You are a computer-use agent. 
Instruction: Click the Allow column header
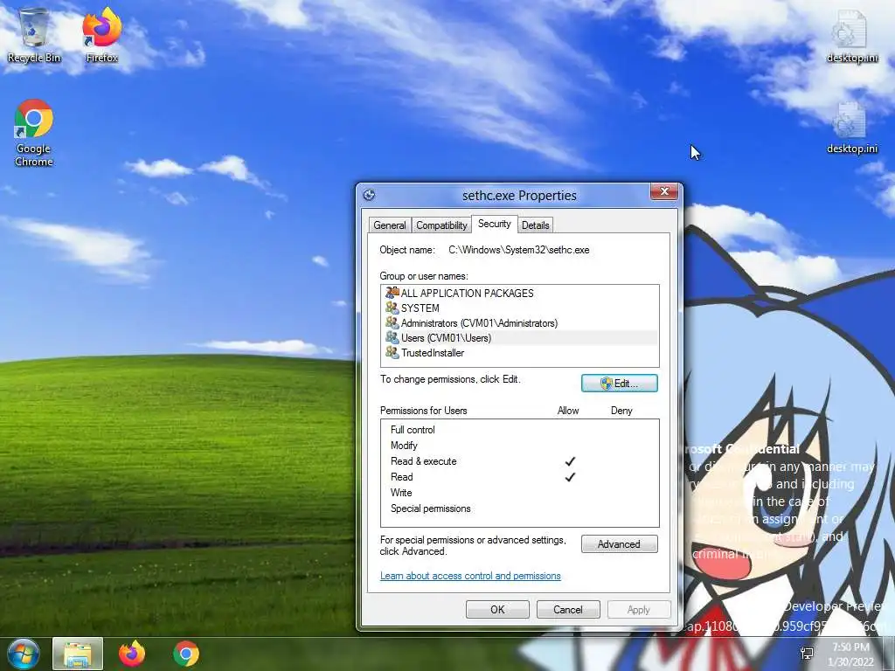coord(568,411)
